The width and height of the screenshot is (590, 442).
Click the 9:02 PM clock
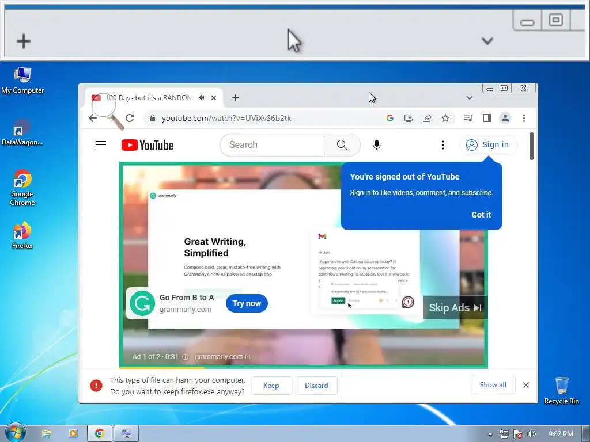click(x=561, y=434)
